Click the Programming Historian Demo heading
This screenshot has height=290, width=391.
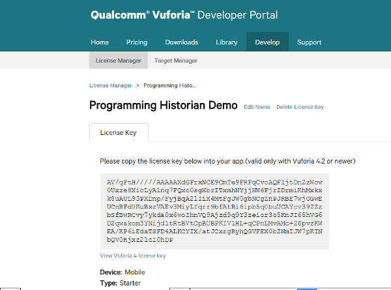pos(163,106)
